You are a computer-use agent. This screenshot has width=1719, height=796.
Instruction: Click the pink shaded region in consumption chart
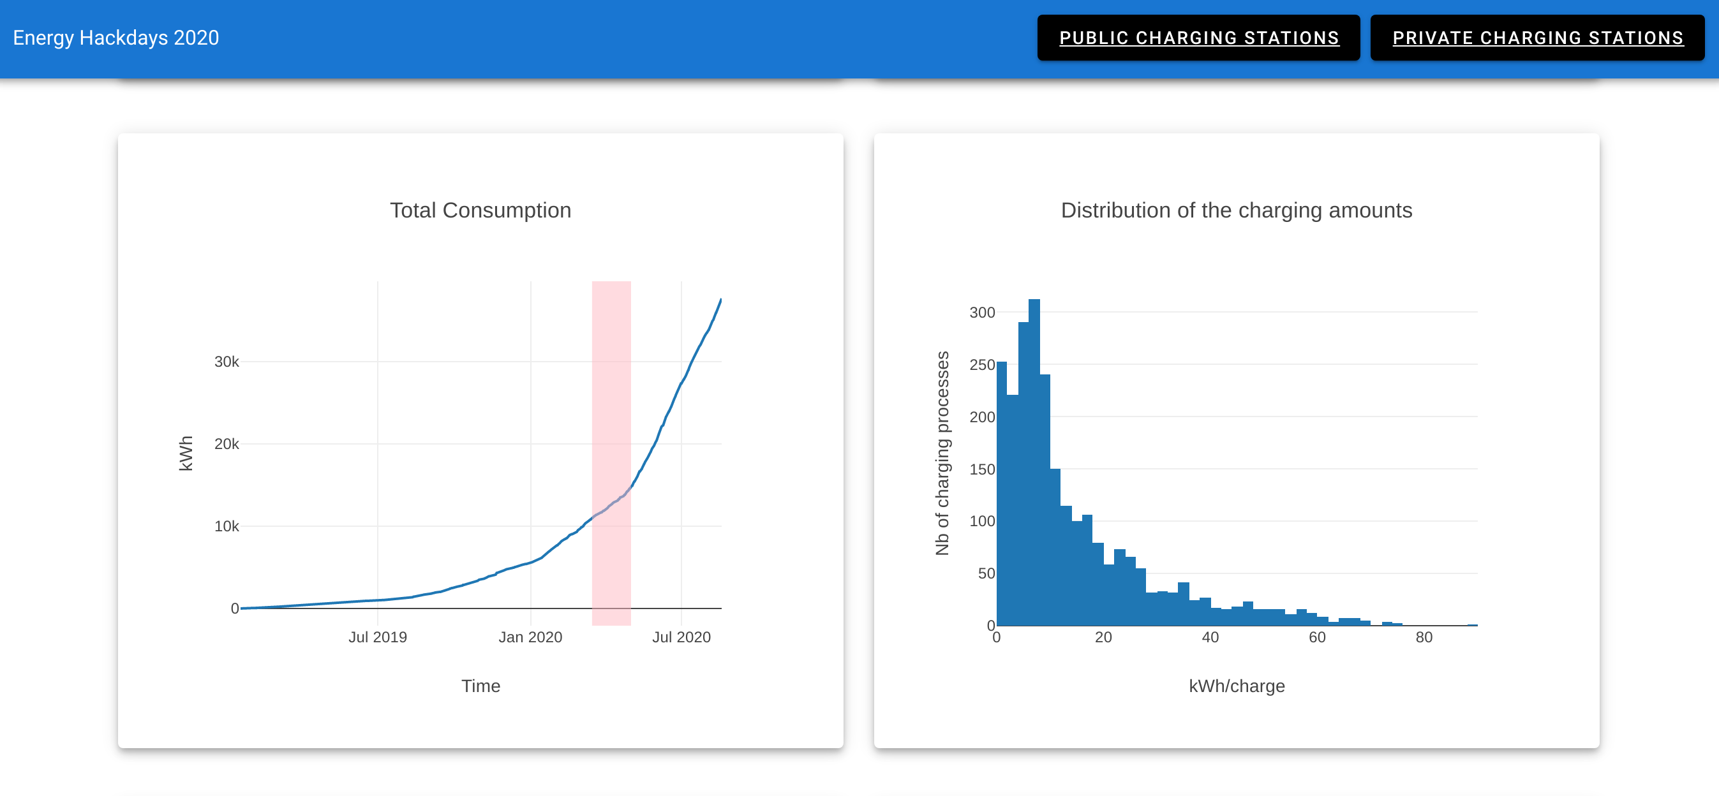click(611, 401)
